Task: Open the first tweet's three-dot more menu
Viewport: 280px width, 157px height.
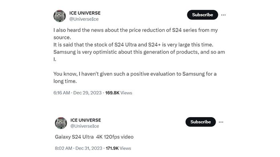Action: coord(223,15)
